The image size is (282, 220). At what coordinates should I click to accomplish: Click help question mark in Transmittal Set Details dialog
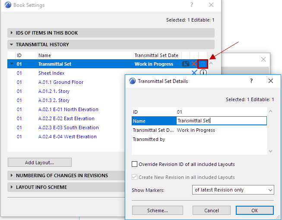point(251,81)
